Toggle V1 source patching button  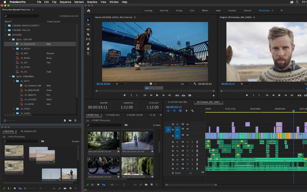[x=168, y=129]
